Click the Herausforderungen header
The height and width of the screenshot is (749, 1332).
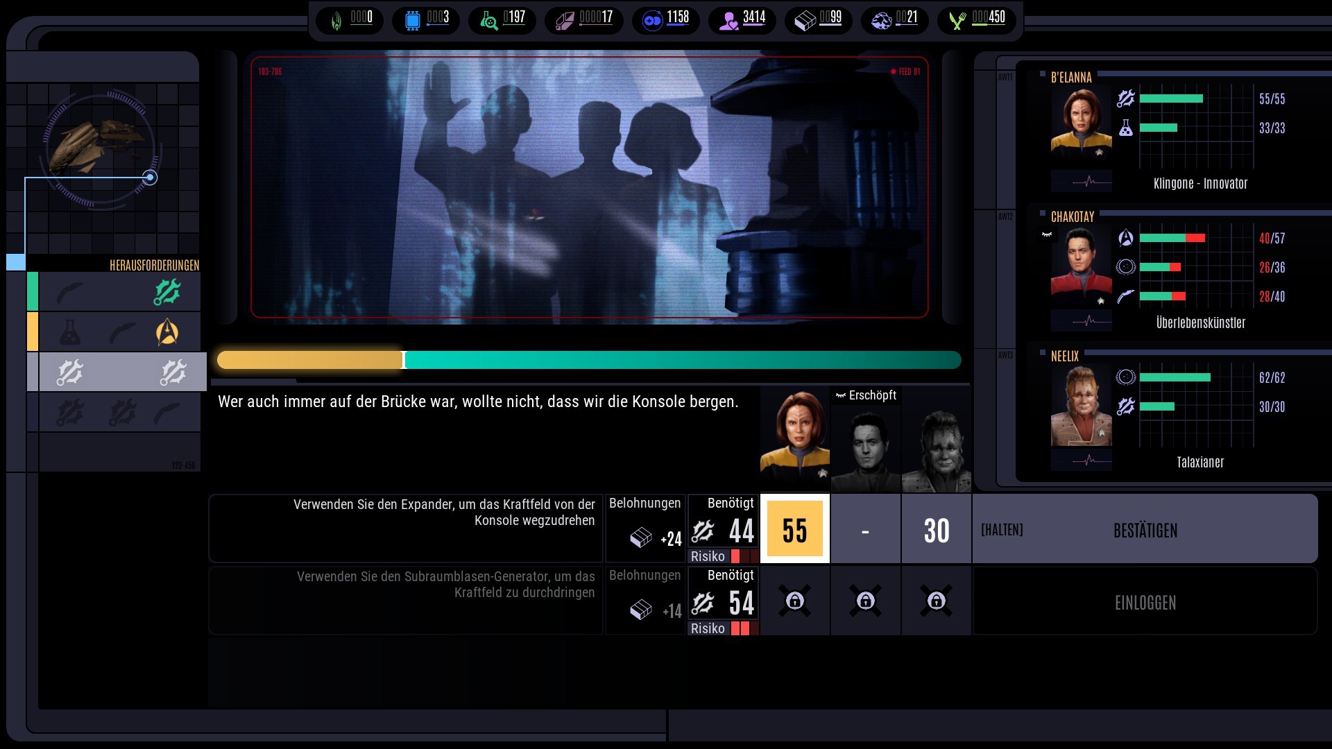(x=154, y=266)
